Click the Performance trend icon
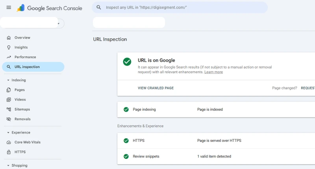Viewport: 315px width, 169px height. [x=9, y=57]
